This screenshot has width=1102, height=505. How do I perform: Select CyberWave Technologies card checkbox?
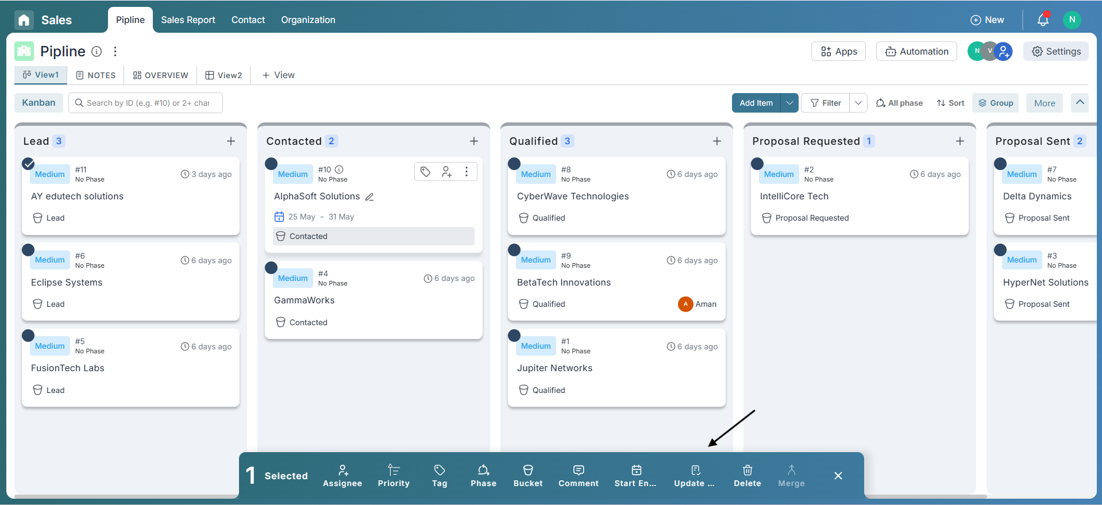click(x=514, y=164)
